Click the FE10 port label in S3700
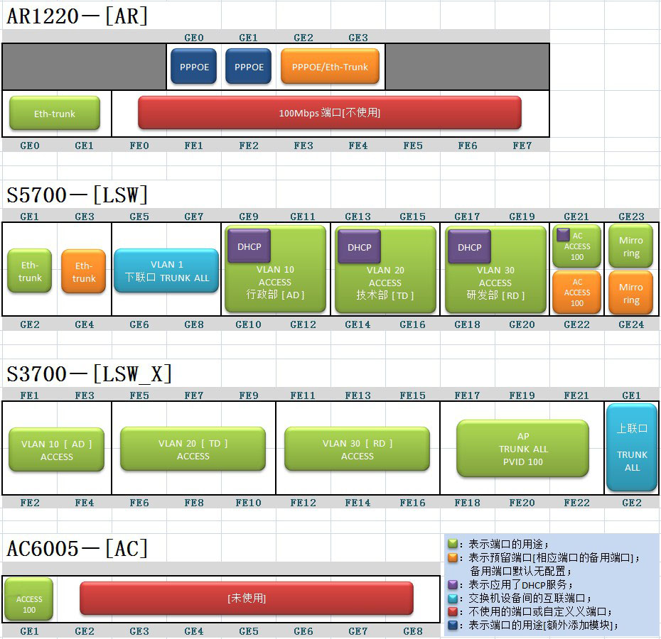Image resolution: width=661 pixels, height=639 pixels. coord(248,503)
